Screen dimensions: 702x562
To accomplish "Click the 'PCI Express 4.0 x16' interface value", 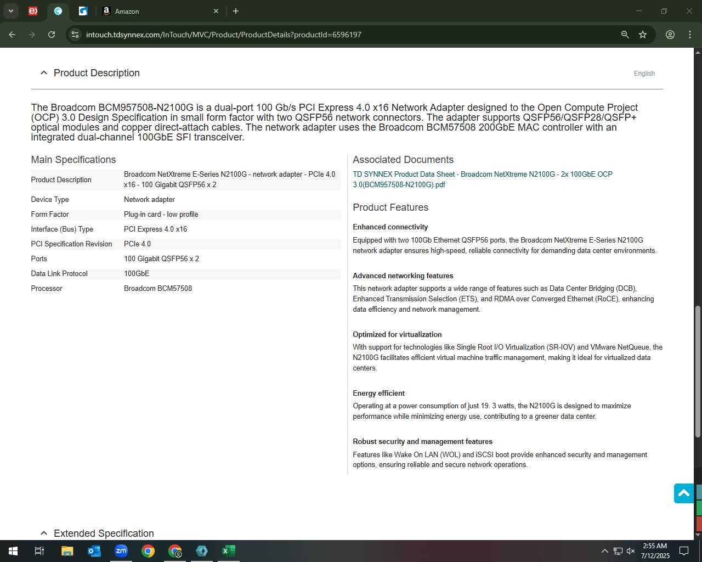I will (155, 229).
